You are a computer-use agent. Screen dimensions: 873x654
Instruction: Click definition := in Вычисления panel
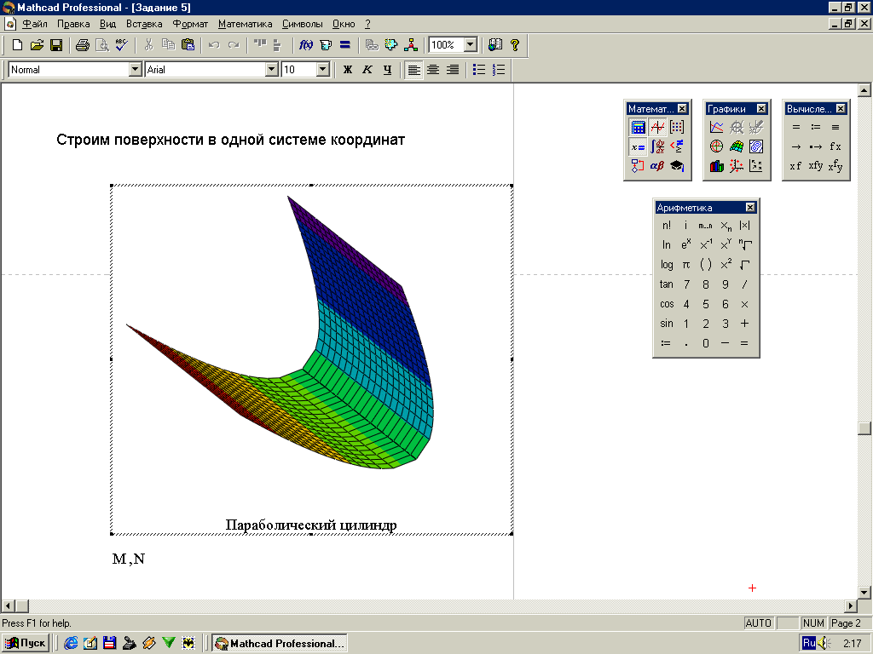pyautogui.click(x=816, y=128)
